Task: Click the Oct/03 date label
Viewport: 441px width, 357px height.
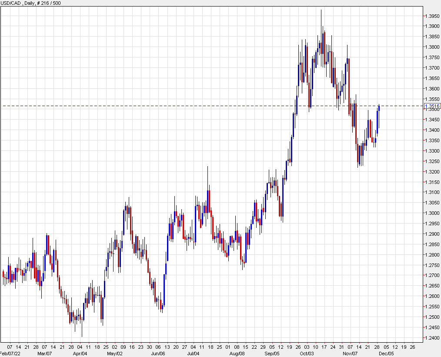Action: click(x=306, y=354)
